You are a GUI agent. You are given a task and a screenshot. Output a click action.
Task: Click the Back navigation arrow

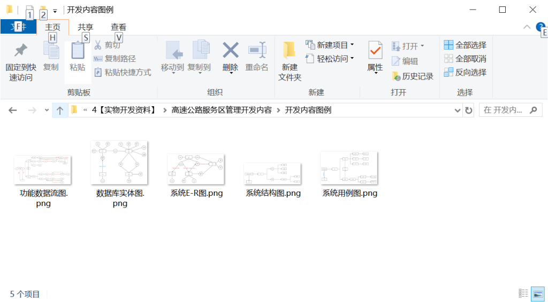tap(13, 110)
